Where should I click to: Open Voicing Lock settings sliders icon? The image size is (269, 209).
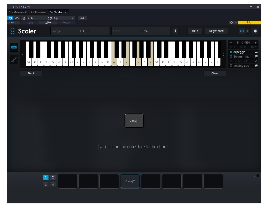256,66
